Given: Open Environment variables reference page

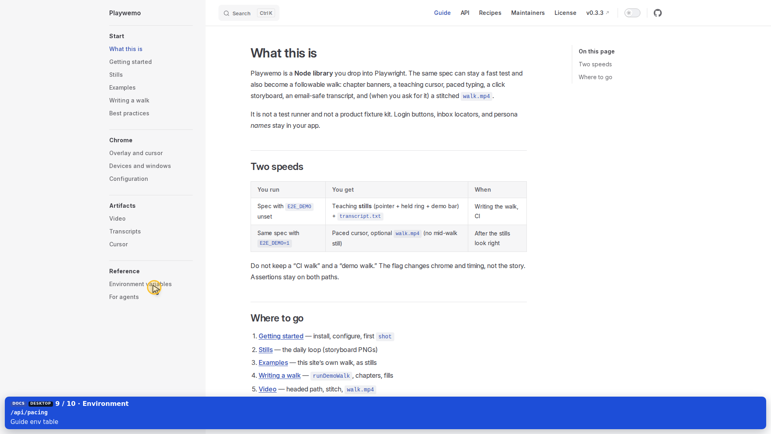Looking at the screenshot, I should (141, 284).
